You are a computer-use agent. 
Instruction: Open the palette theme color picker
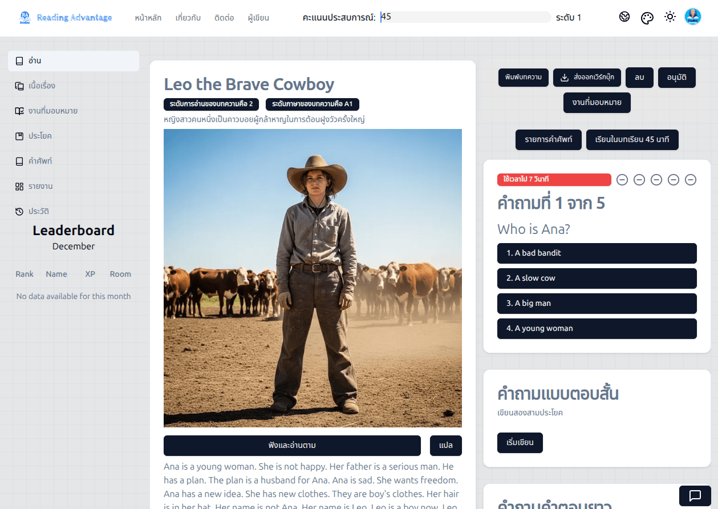tap(647, 18)
